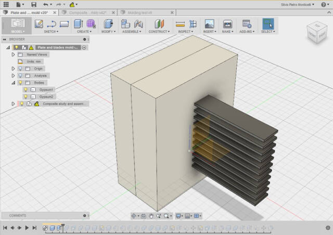
Task: Click the Insert image icon
Action: (x=209, y=24)
